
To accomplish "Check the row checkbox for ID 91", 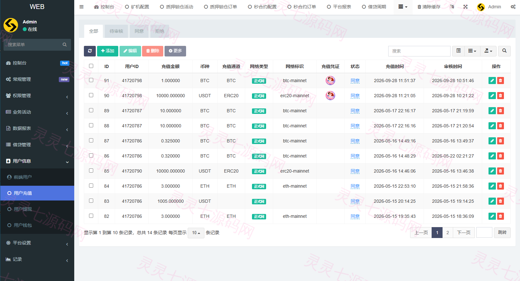I will coord(91,80).
